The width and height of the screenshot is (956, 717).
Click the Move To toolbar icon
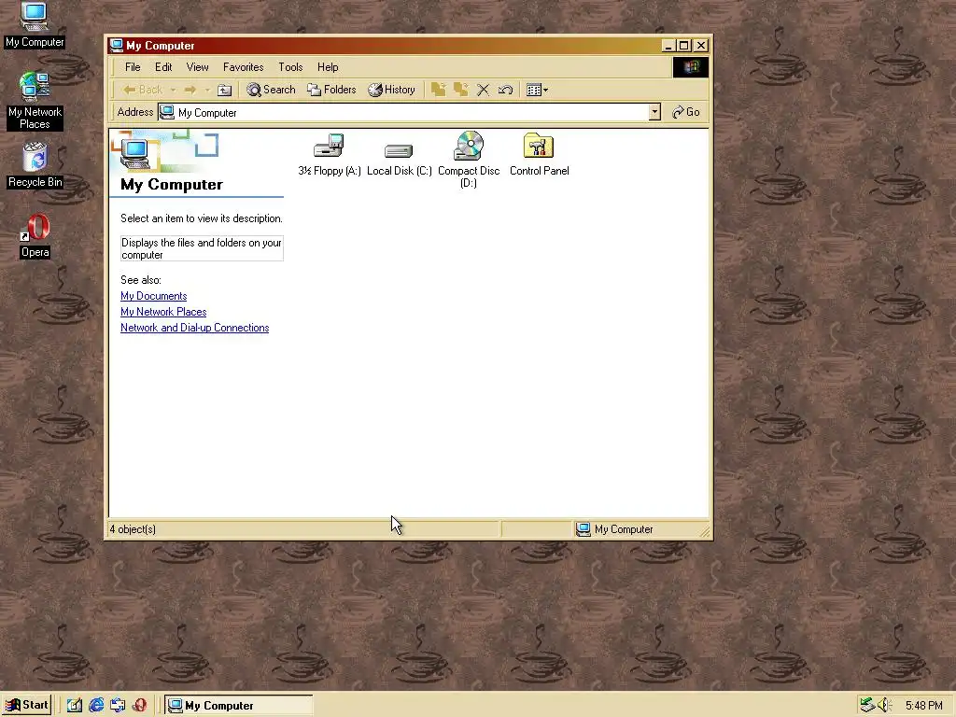click(438, 90)
